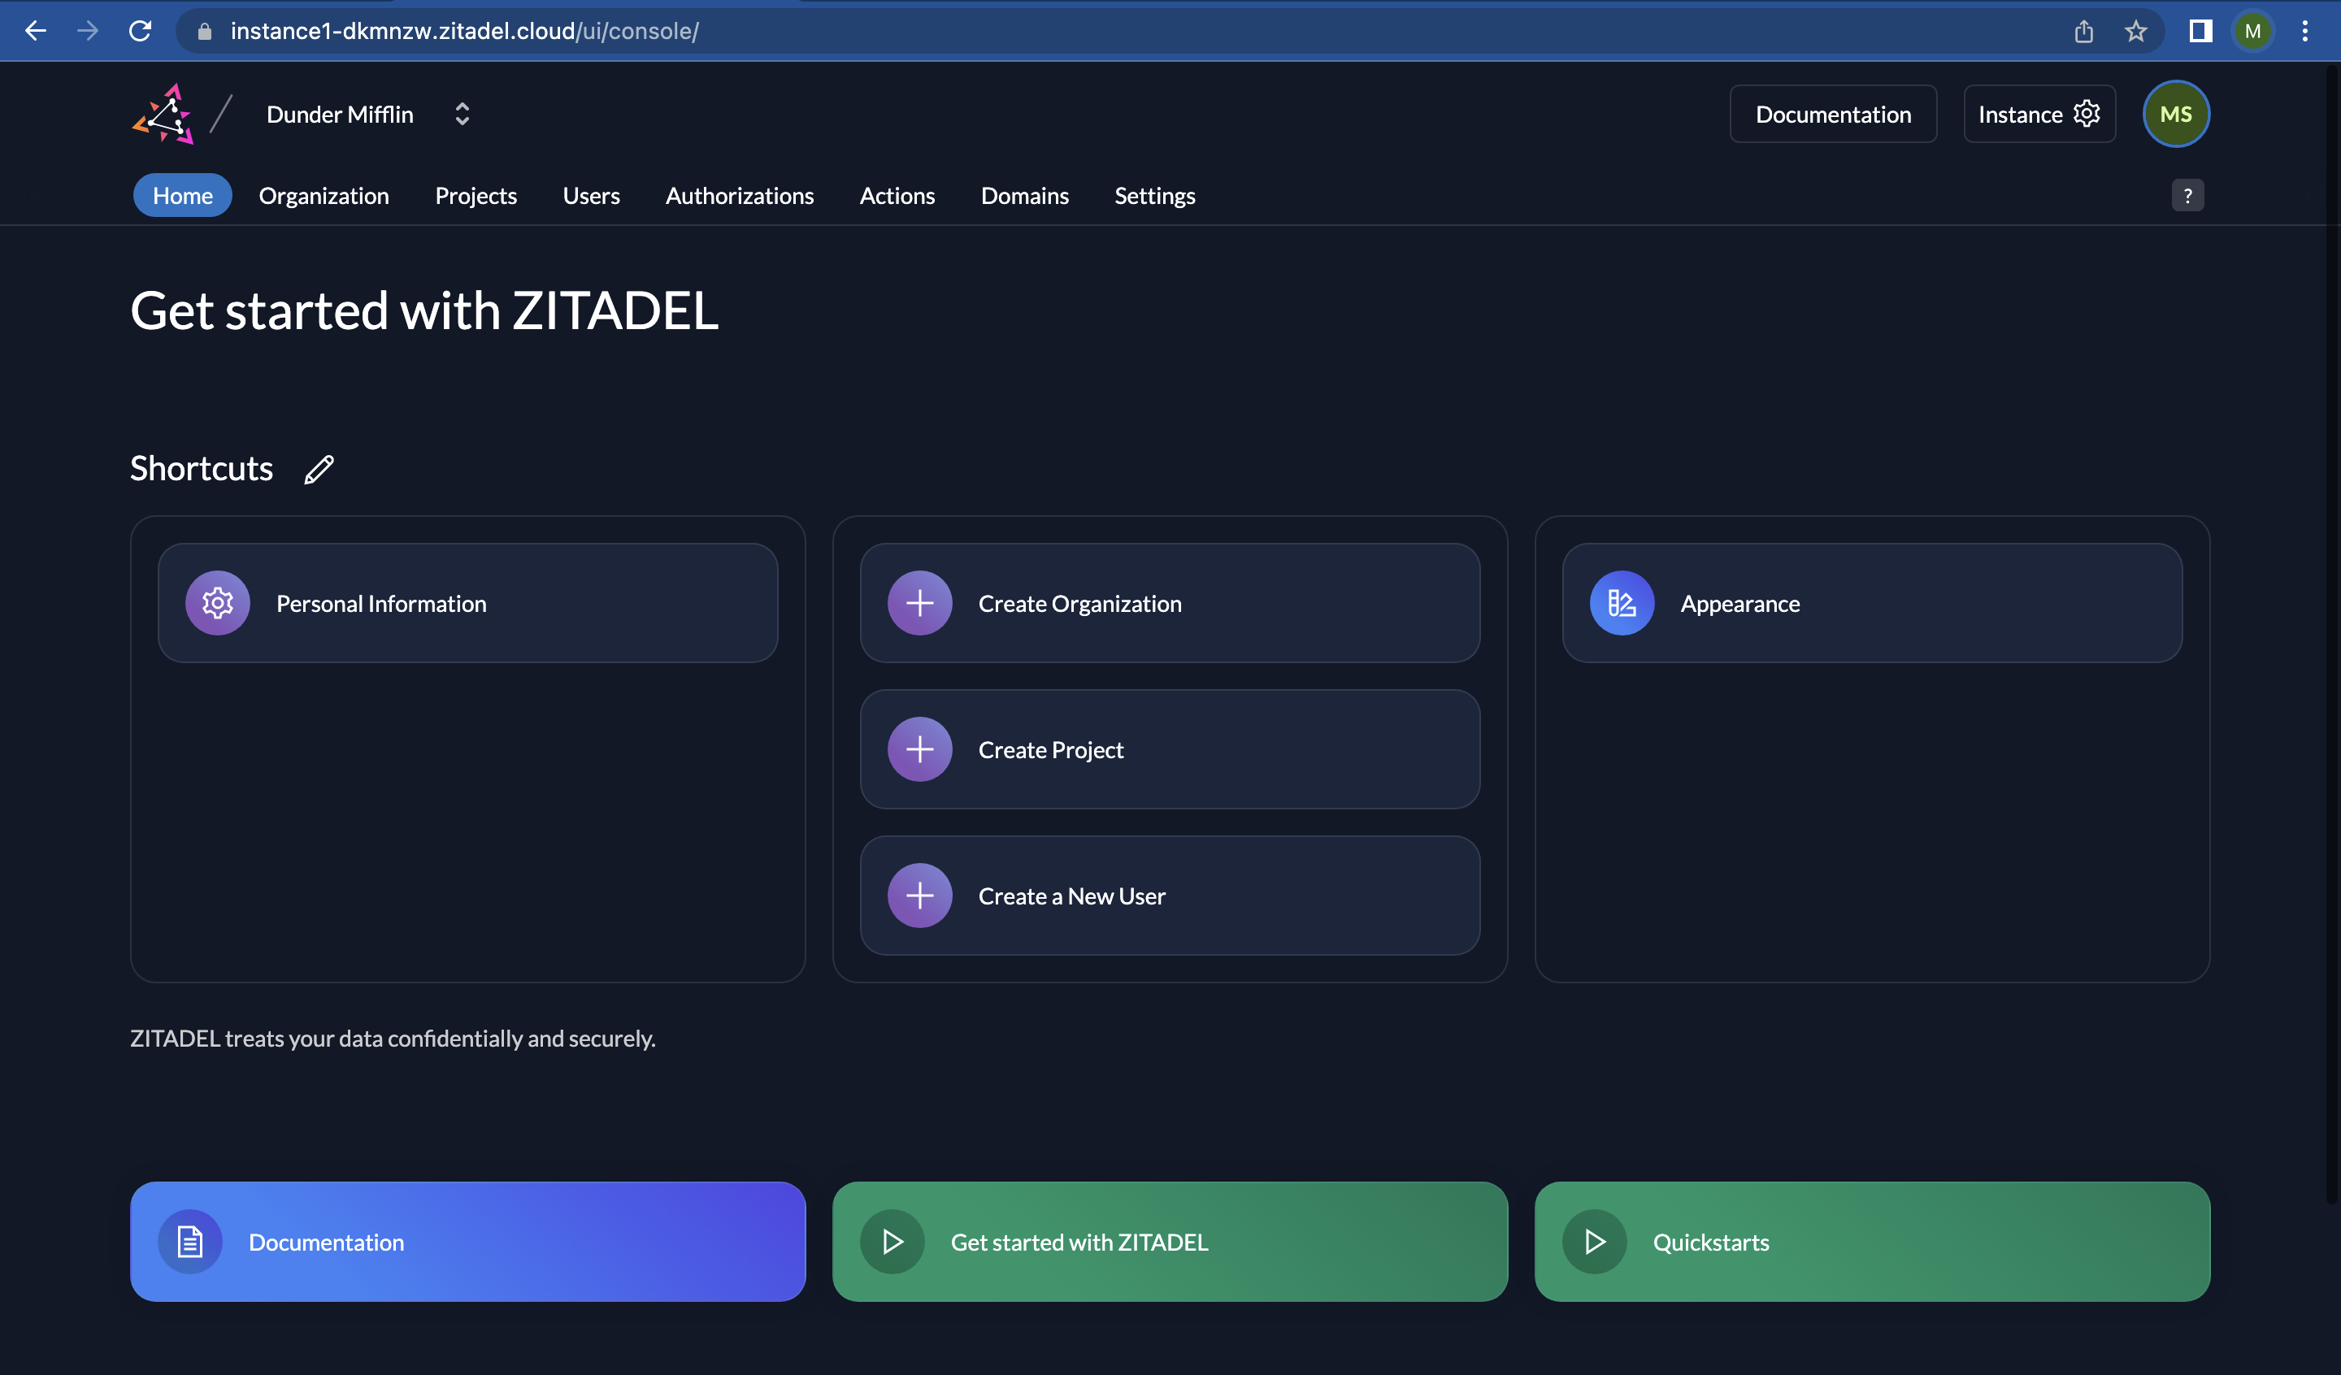
Task: Click the user avatar MS icon
Action: pyautogui.click(x=2176, y=113)
